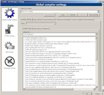Open Debugger settings bug icon

tap(10, 61)
